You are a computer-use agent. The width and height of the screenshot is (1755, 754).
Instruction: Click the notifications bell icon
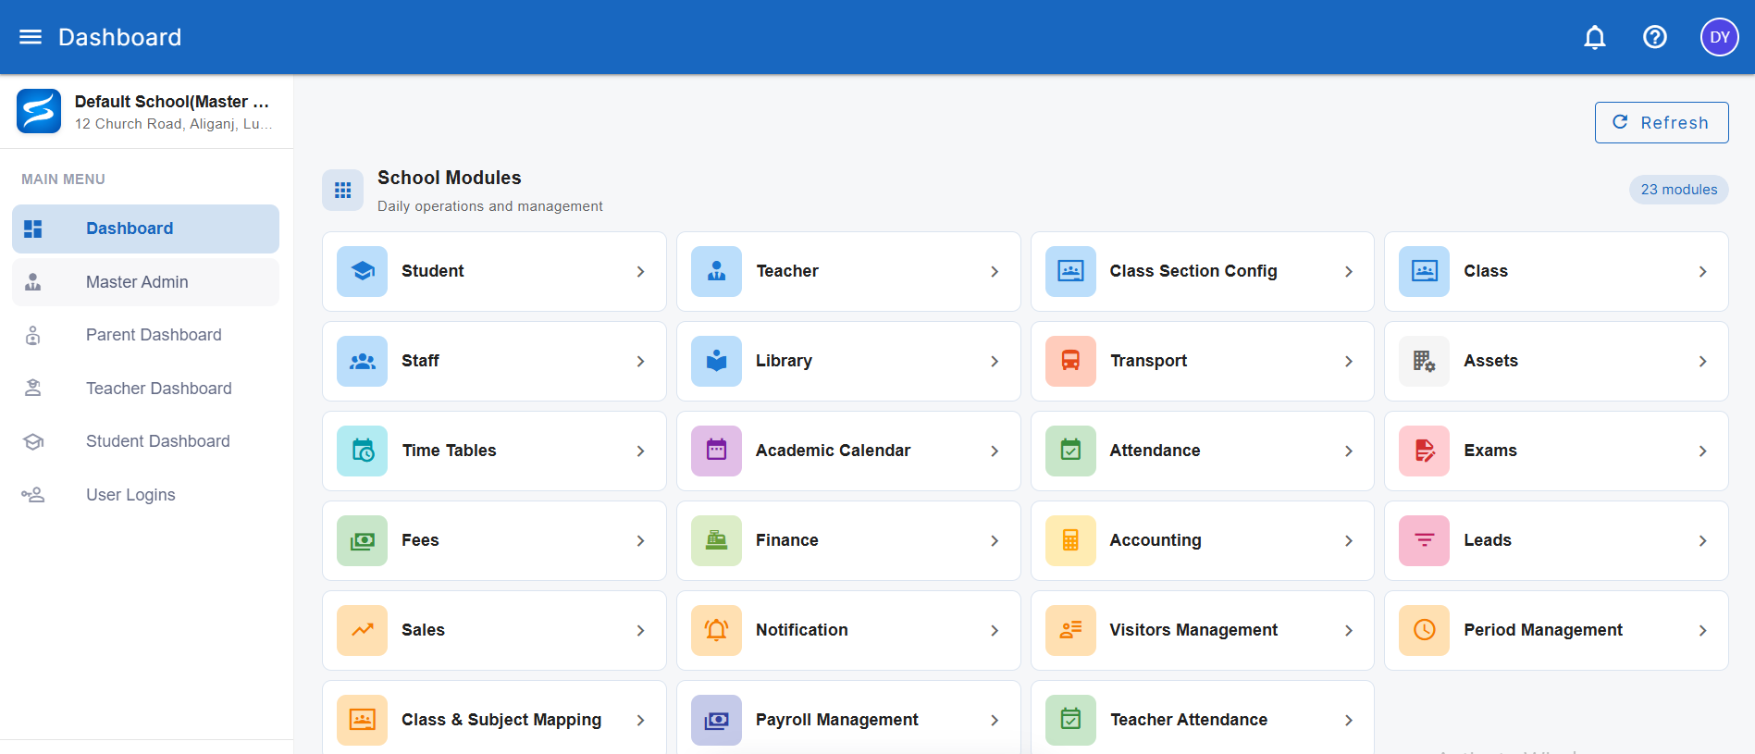click(x=1594, y=37)
